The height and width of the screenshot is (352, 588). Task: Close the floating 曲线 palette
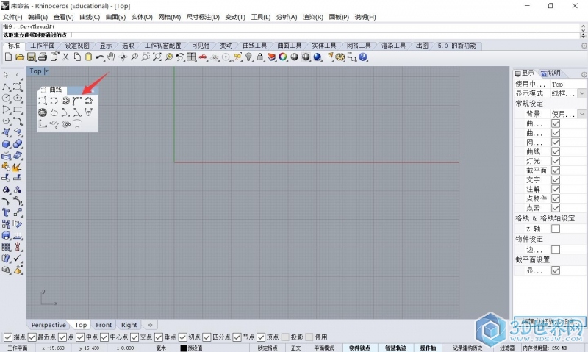93,90
